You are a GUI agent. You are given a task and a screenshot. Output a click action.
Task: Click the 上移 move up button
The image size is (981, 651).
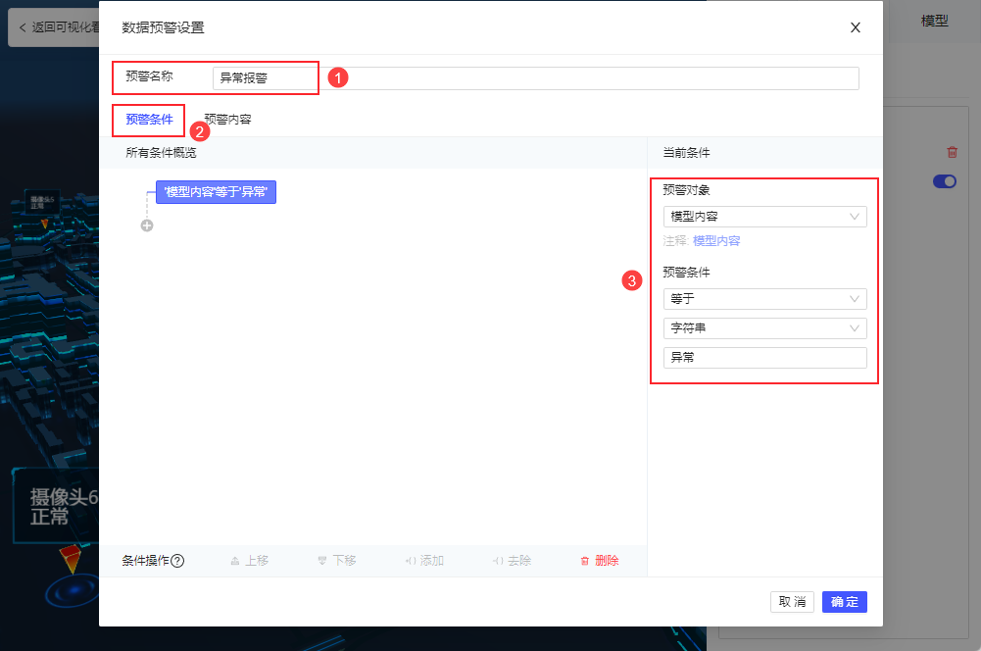point(250,561)
